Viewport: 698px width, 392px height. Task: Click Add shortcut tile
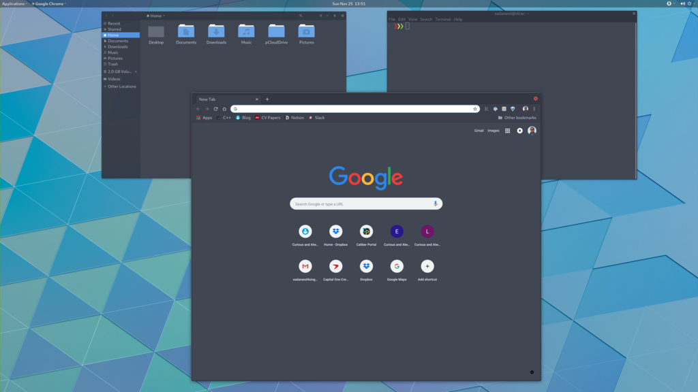[427, 270]
